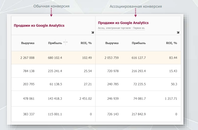Image resolution: width=198 pixels, height=130 pixels.
Task: Select the revenue cell 478 061
Action: (x=29, y=99)
